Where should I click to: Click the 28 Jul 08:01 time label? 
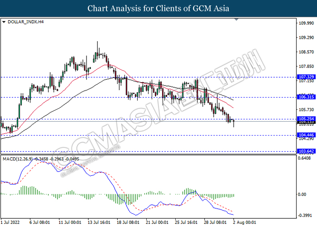pyautogui.click(x=215, y=222)
